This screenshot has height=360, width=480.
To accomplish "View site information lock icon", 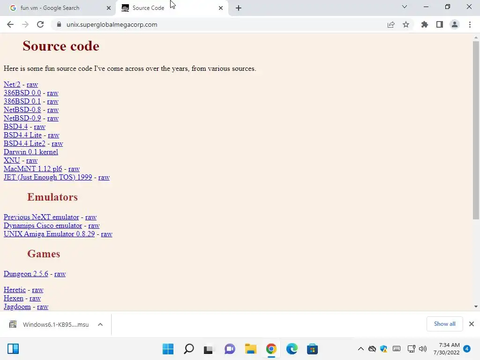I will tap(59, 24).
